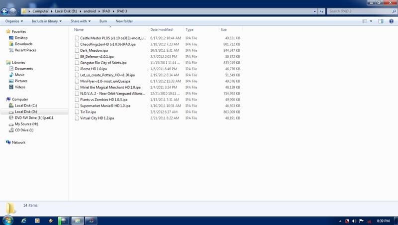
Task: Launch Internet Explorer from the taskbar
Action: click(23, 221)
